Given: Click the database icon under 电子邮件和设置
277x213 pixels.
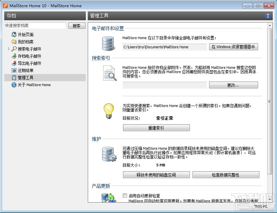Looking at the screenshot, I should click(108, 43).
